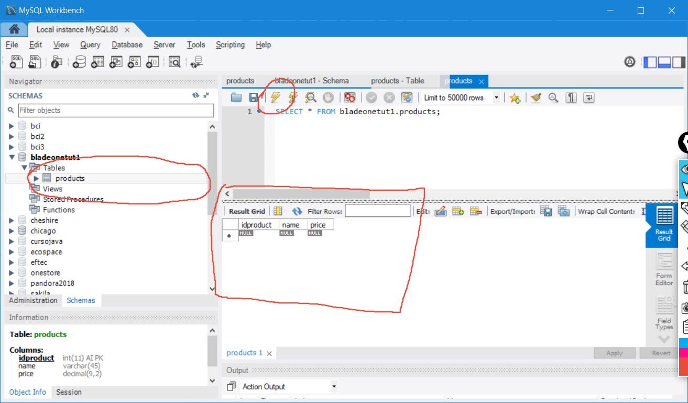The height and width of the screenshot is (403, 688).
Task: Create a new schema icon
Action: pyautogui.click(x=79, y=62)
